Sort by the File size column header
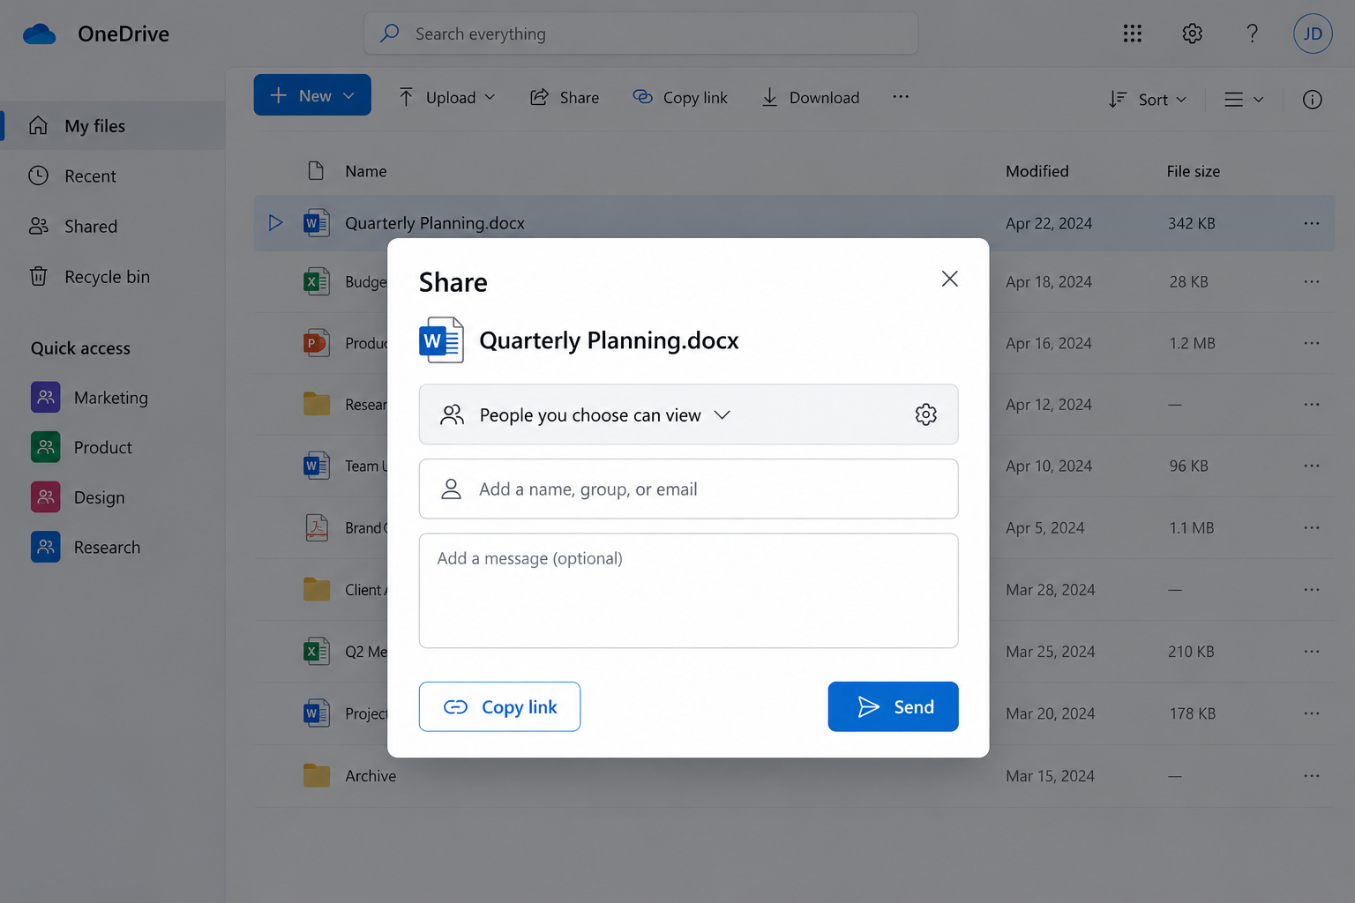Image resolution: width=1355 pixels, height=903 pixels. click(1194, 171)
